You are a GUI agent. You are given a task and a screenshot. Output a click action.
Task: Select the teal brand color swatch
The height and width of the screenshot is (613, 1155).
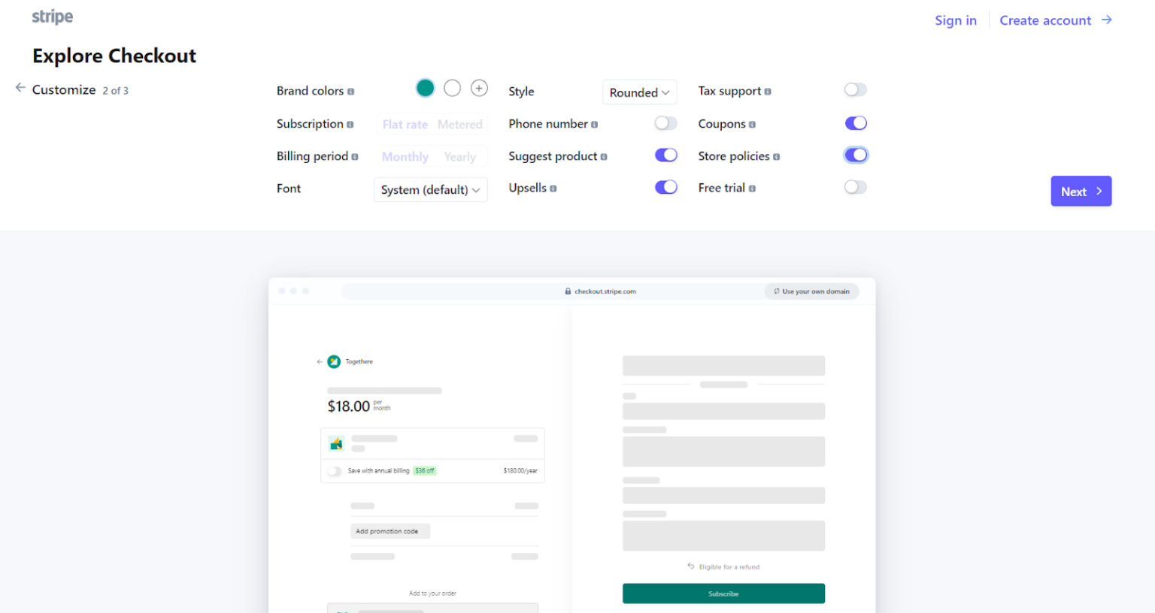(x=425, y=88)
